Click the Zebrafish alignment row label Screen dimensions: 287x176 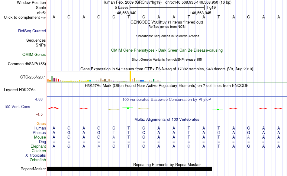coord(38,160)
